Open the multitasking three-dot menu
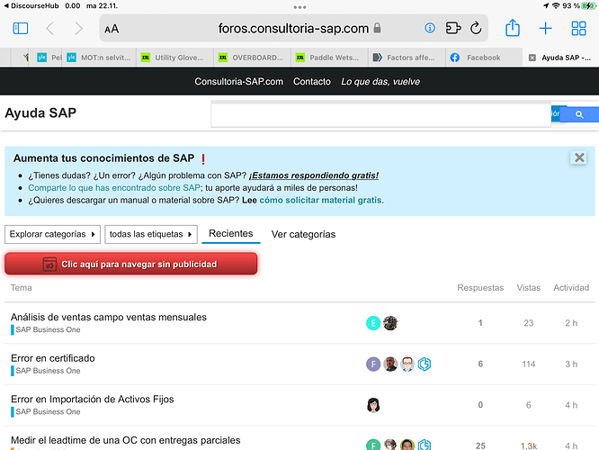Image resolution: width=599 pixels, height=450 pixels. tap(299, 7)
